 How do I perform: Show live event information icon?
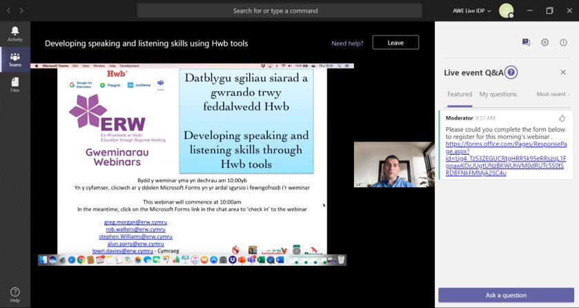coord(564,42)
